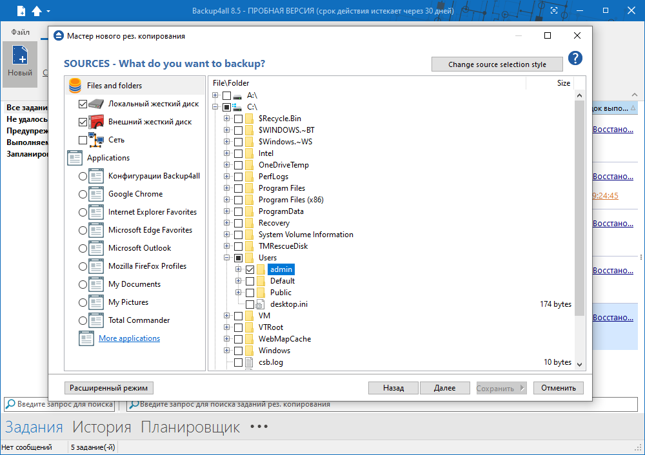
Task: Switch to Задания tab at bottom
Action: [x=34, y=427]
